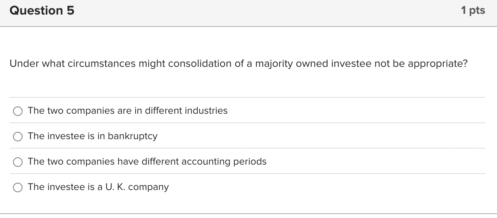497x218 pixels.
Task: Click the answer row mentioning accounting periods
Action: click(x=147, y=162)
